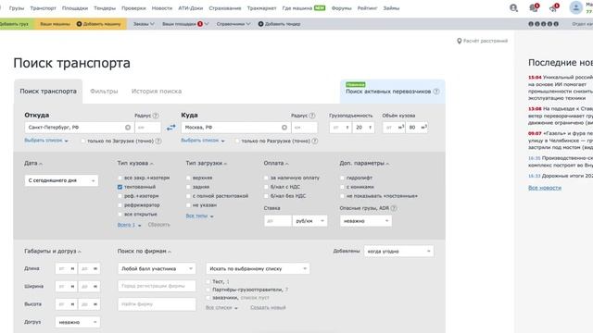This screenshot has height=333, width=593.
Task: Check the гидролифт option
Action: click(x=342, y=178)
